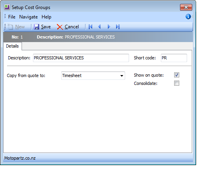Image resolution: width=202 pixels, height=171 pixels.
Task: Click the blue info icon
Action: (x=188, y=17)
